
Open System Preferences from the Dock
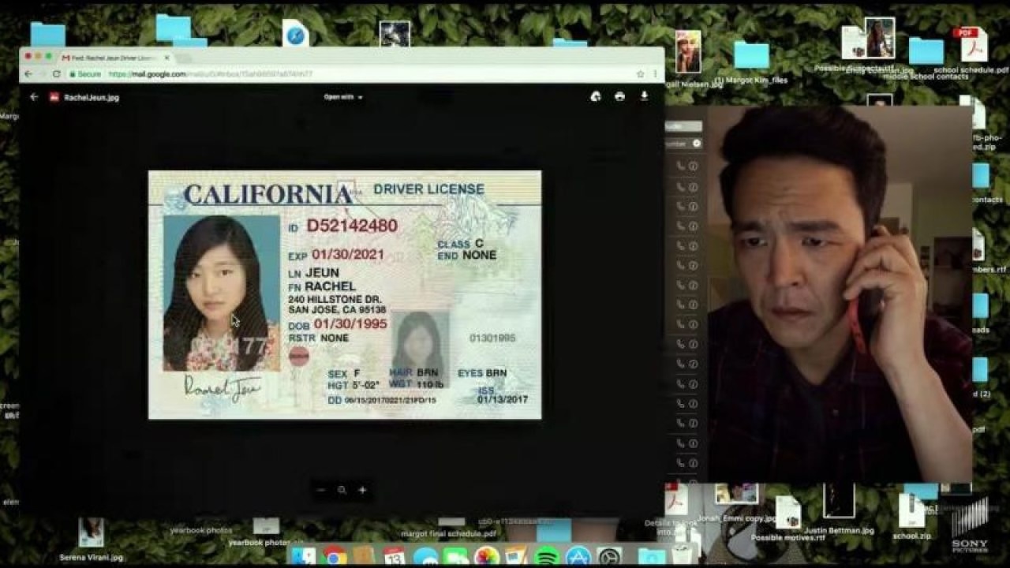pyautogui.click(x=609, y=556)
